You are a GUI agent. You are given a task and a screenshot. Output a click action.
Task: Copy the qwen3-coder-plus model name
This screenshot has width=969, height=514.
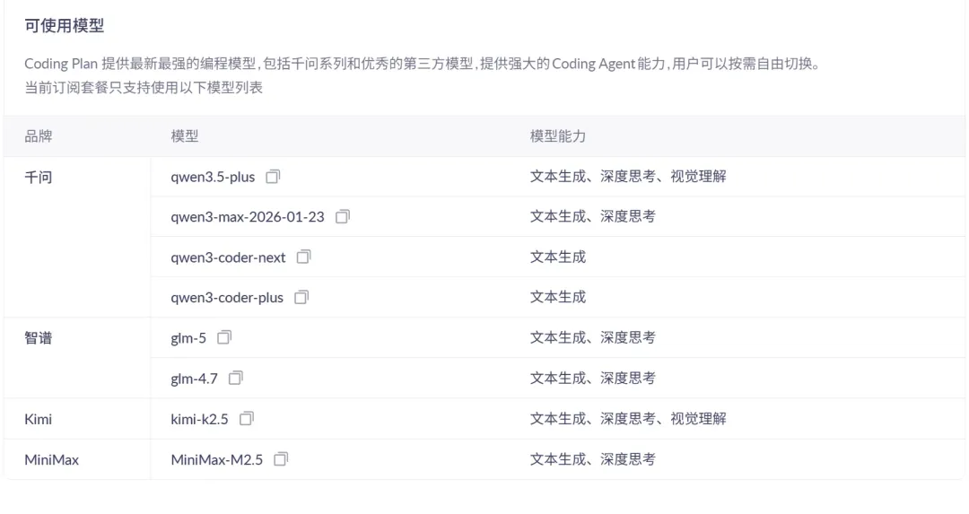(x=301, y=297)
